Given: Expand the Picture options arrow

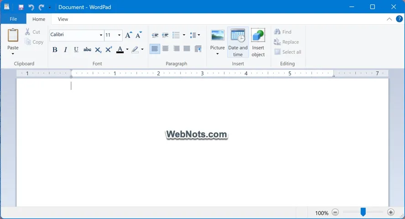Looking at the screenshot, I should (x=218, y=54).
